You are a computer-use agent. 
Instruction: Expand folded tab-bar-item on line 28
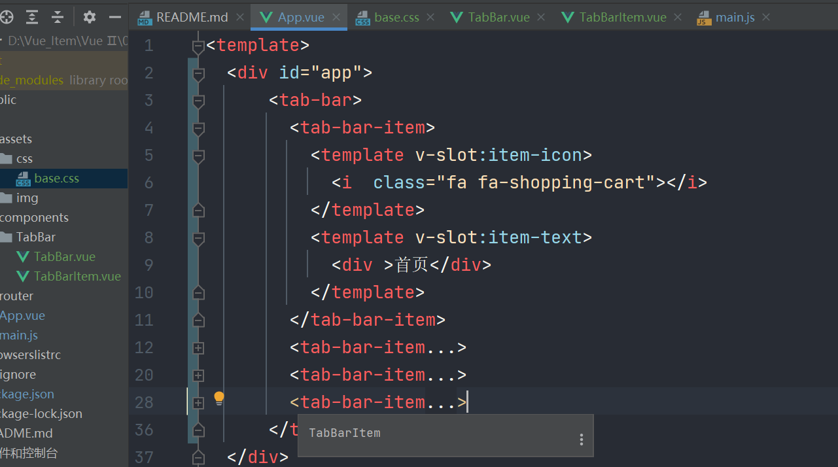[199, 403]
